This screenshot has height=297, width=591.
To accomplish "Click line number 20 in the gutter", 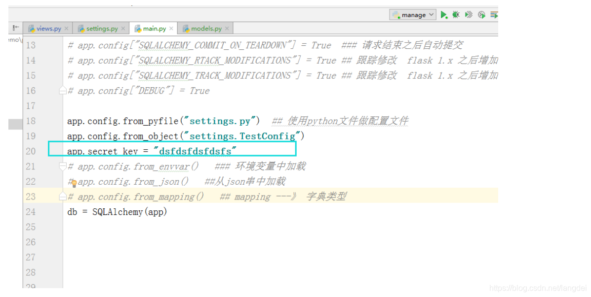I will click(x=31, y=151).
